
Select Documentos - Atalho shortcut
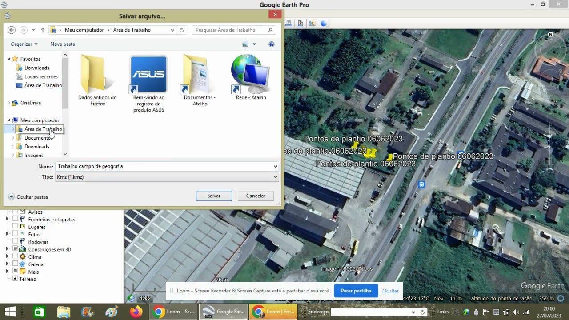point(200,81)
